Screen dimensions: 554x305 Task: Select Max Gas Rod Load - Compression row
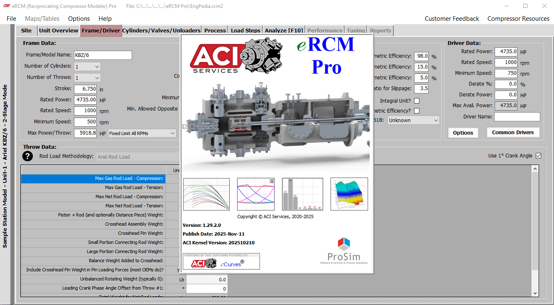(x=93, y=178)
